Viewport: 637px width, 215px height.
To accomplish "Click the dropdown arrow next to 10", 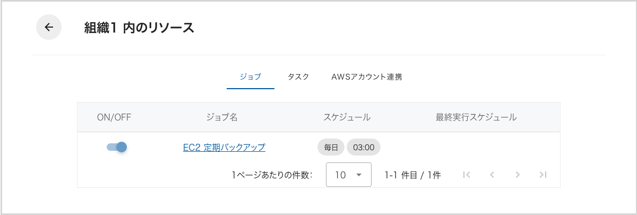I will (x=358, y=175).
